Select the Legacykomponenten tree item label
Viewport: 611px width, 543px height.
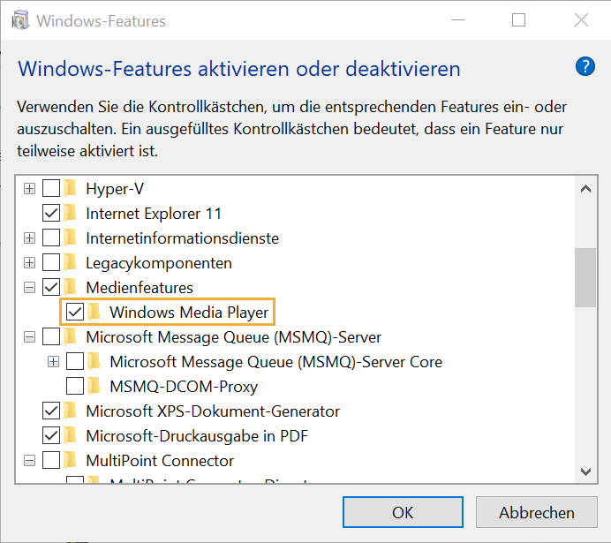pyautogui.click(x=159, y=262)
